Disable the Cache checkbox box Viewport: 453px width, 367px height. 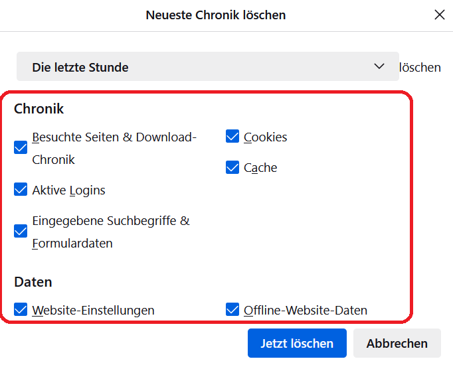coord(232,167)
